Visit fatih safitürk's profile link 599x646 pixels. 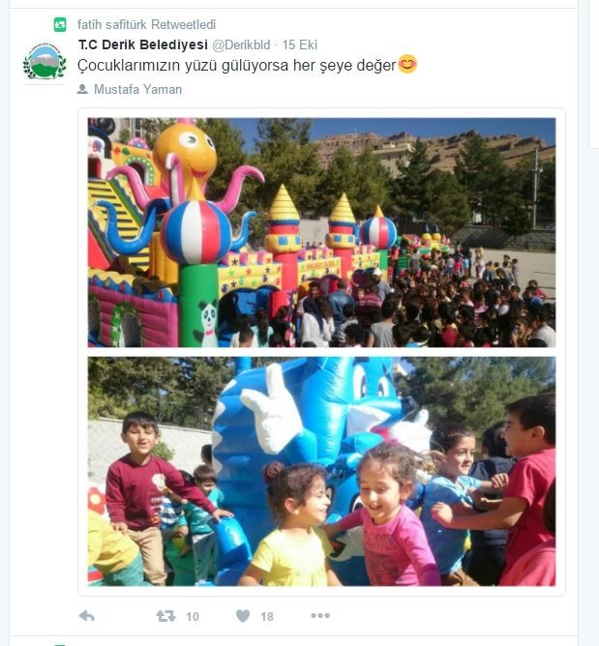click(x=111, y=25)
